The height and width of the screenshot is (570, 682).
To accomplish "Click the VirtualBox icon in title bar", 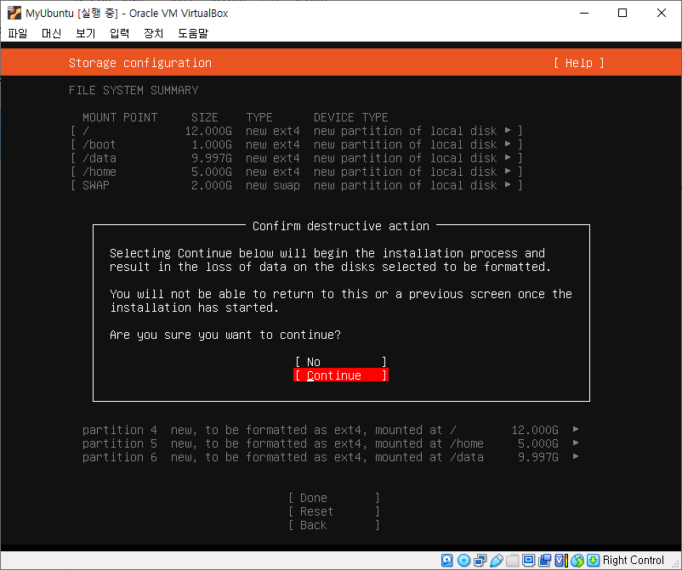I will pos(14,13).
